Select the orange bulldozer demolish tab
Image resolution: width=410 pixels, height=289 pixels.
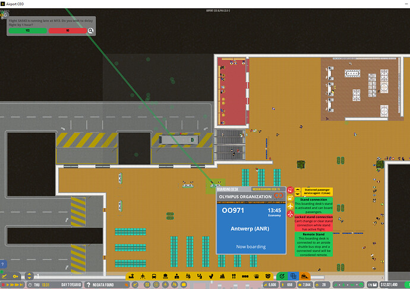(x=305, y=276)
